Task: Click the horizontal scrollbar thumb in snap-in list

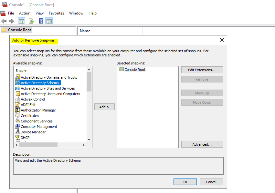Action: [38, 145]
